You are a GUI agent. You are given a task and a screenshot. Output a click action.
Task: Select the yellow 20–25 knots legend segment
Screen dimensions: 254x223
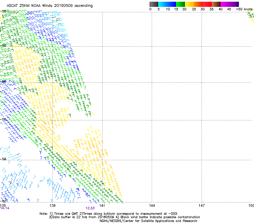tap(189, 4)
